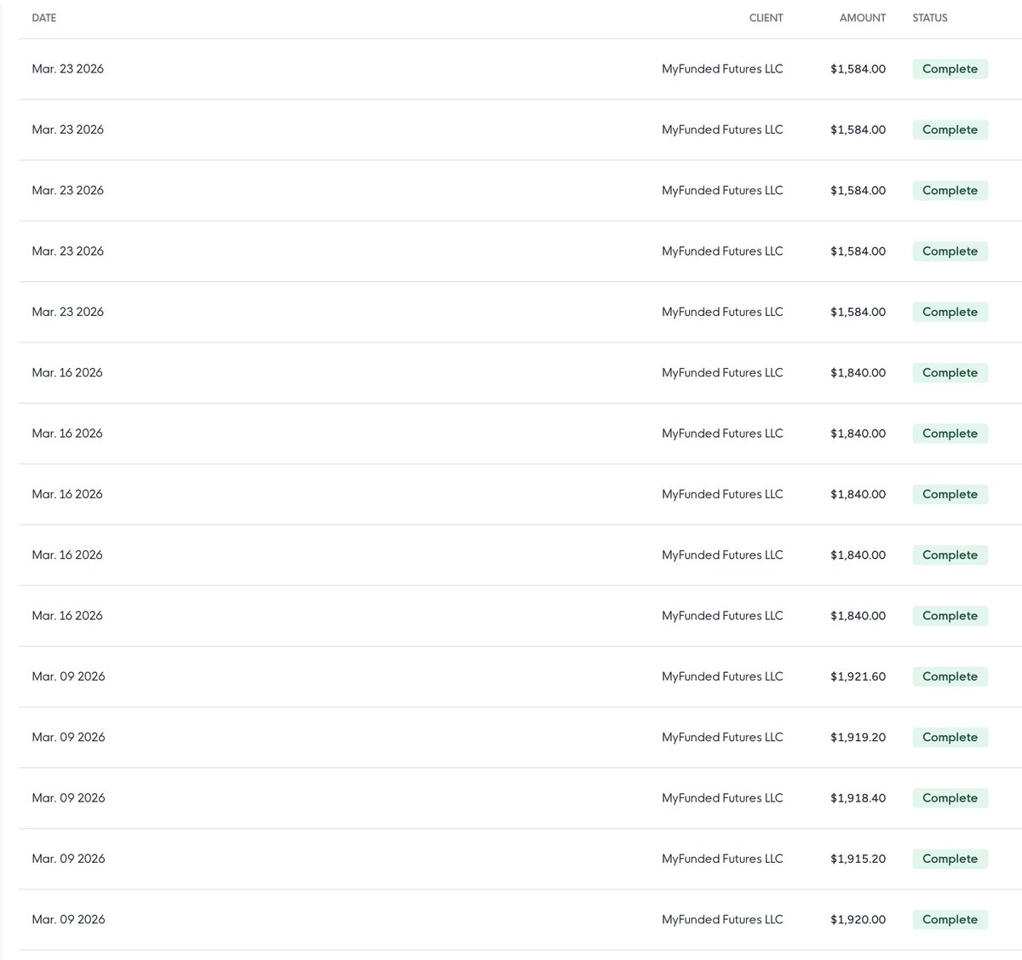Select the $1,920.00 amount
This screenshot has height=960, width=1022.
point(858,919)
